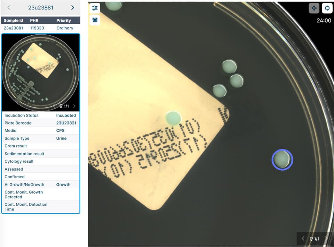Go to previous sample with left chevron
334x247 pixels.
pyautogui.click(x=9, y=8)
